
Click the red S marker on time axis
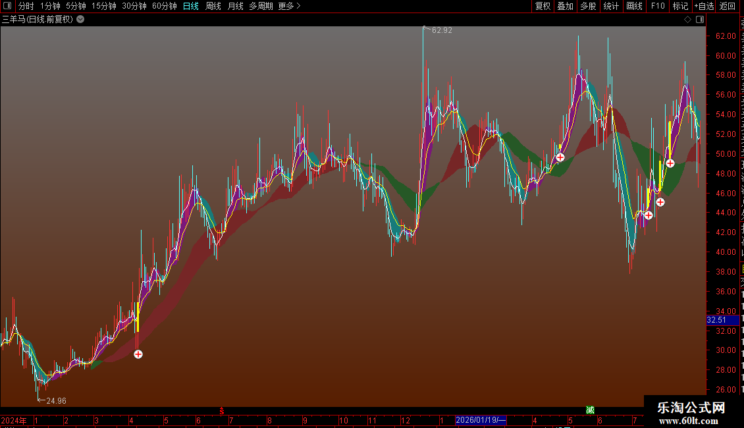click(222, 410)
